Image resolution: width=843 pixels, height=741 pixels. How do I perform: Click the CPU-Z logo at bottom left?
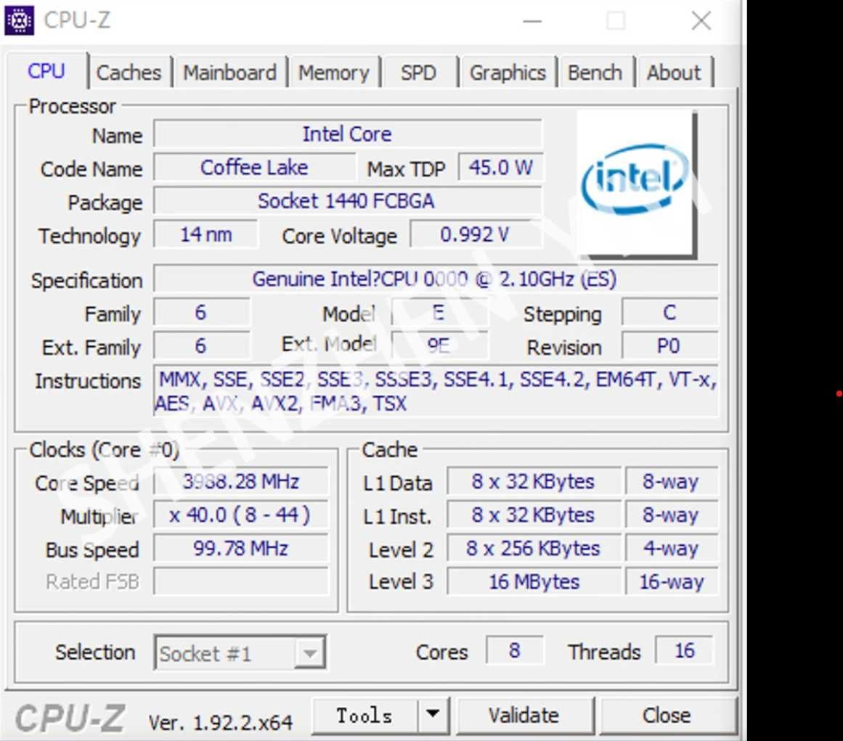pos(70,719)
